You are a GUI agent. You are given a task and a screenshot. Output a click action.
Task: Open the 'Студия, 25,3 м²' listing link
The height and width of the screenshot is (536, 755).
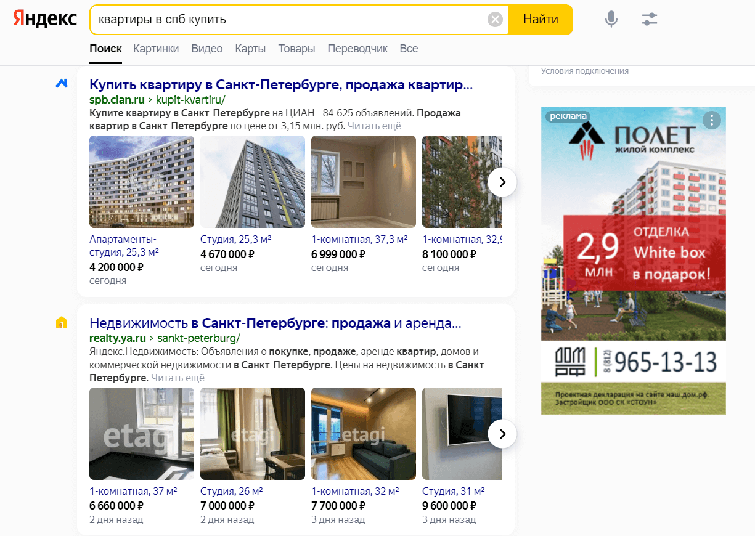click(236, 239)
